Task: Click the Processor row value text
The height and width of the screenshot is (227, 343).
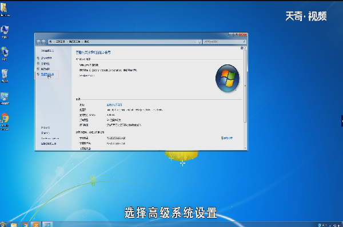Action: tap(134, 110)
